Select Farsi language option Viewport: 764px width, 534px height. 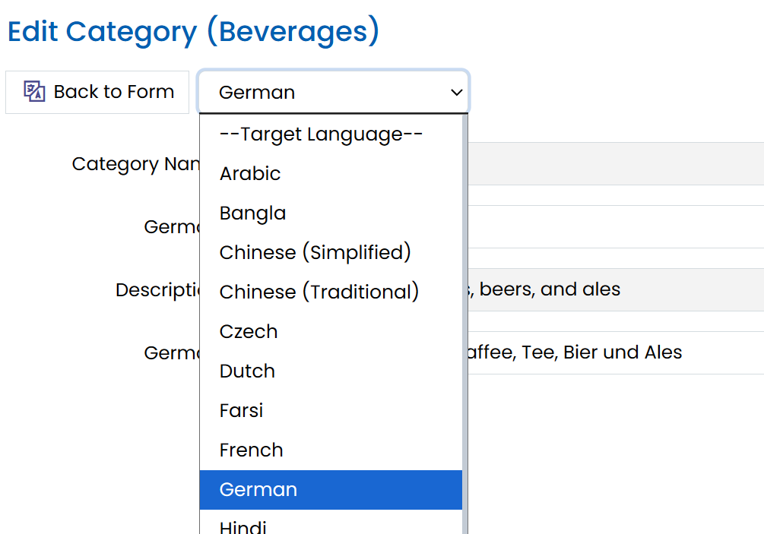[241, 410]
